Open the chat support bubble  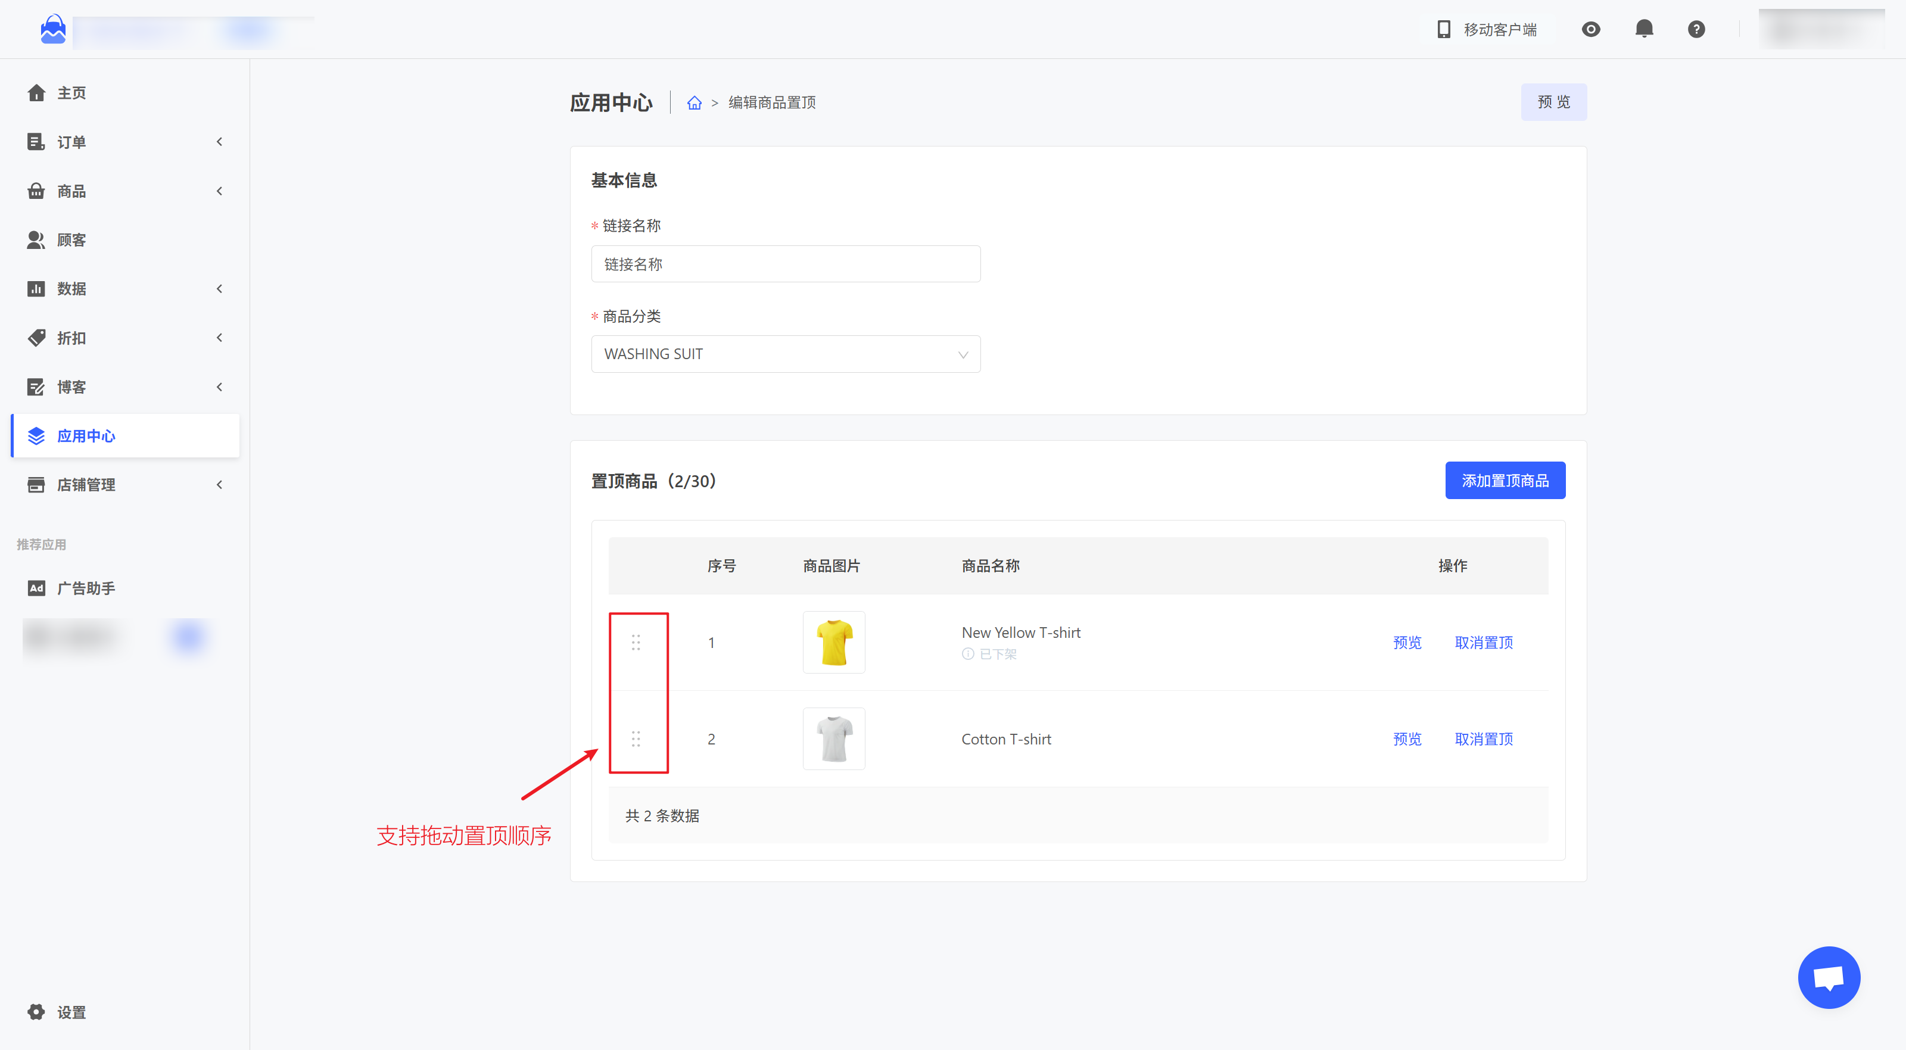coord(1829,977)
